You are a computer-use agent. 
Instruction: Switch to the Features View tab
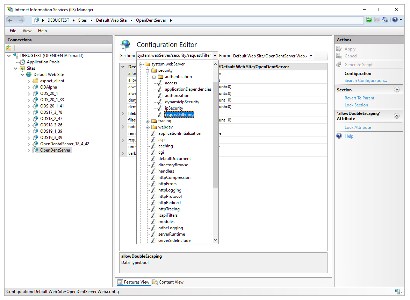click(x=134, y=282)
